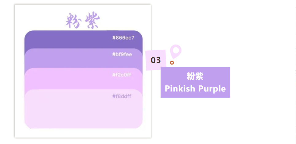Viewport: 296px width, 144px height.
Task: Click the palette card's white bottom border
Action: coord(83,133)
